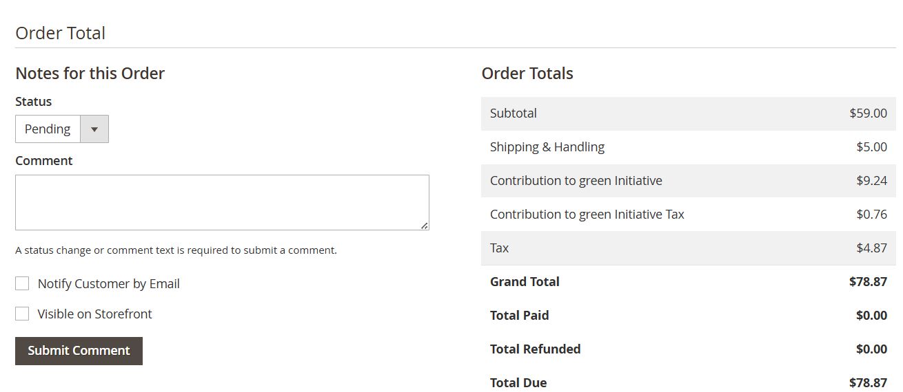Click the Total Due label
This screenshot has width=903, height=392.
518,382
